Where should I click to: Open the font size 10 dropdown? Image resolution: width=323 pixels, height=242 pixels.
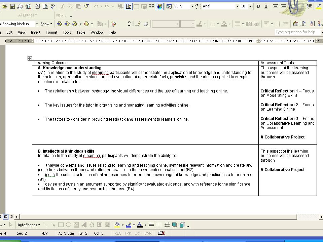(x=250, y=6)
